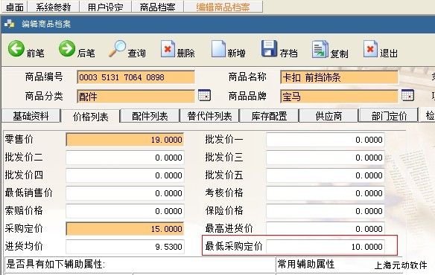Image resolution: width=435 pixels, height=275 pixels.
Task: Click the 采购定价 field showing 15.0000
Action: coord(125,229)
